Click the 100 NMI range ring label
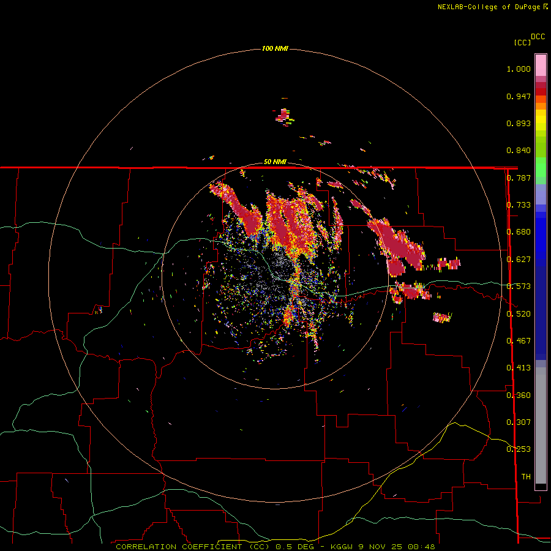This screenshot has height=551, width=551. point(275,48)
